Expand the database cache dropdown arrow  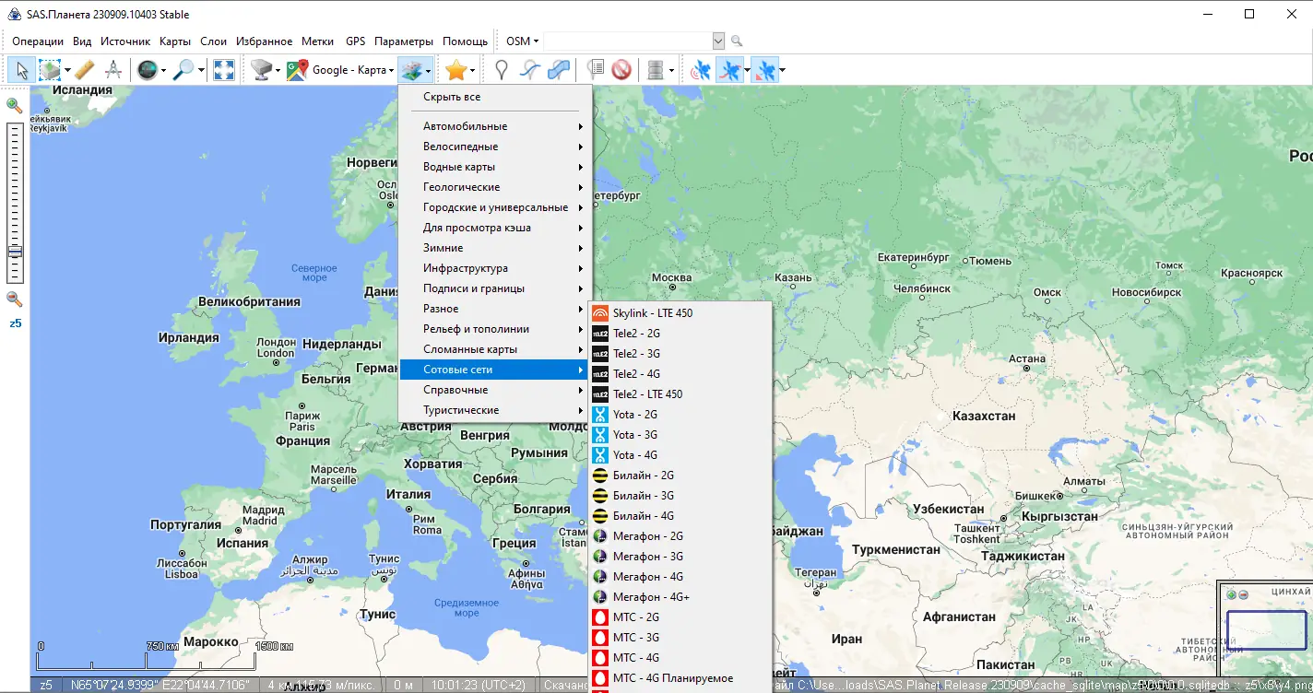(672, 70)
